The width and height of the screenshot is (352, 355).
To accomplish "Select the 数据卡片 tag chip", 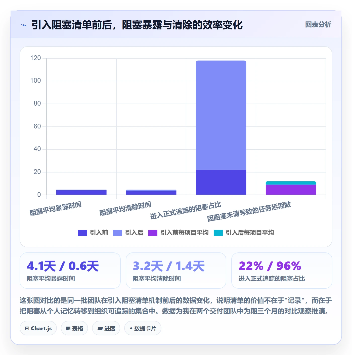I will pyautogui.click(x=143, y=328).
